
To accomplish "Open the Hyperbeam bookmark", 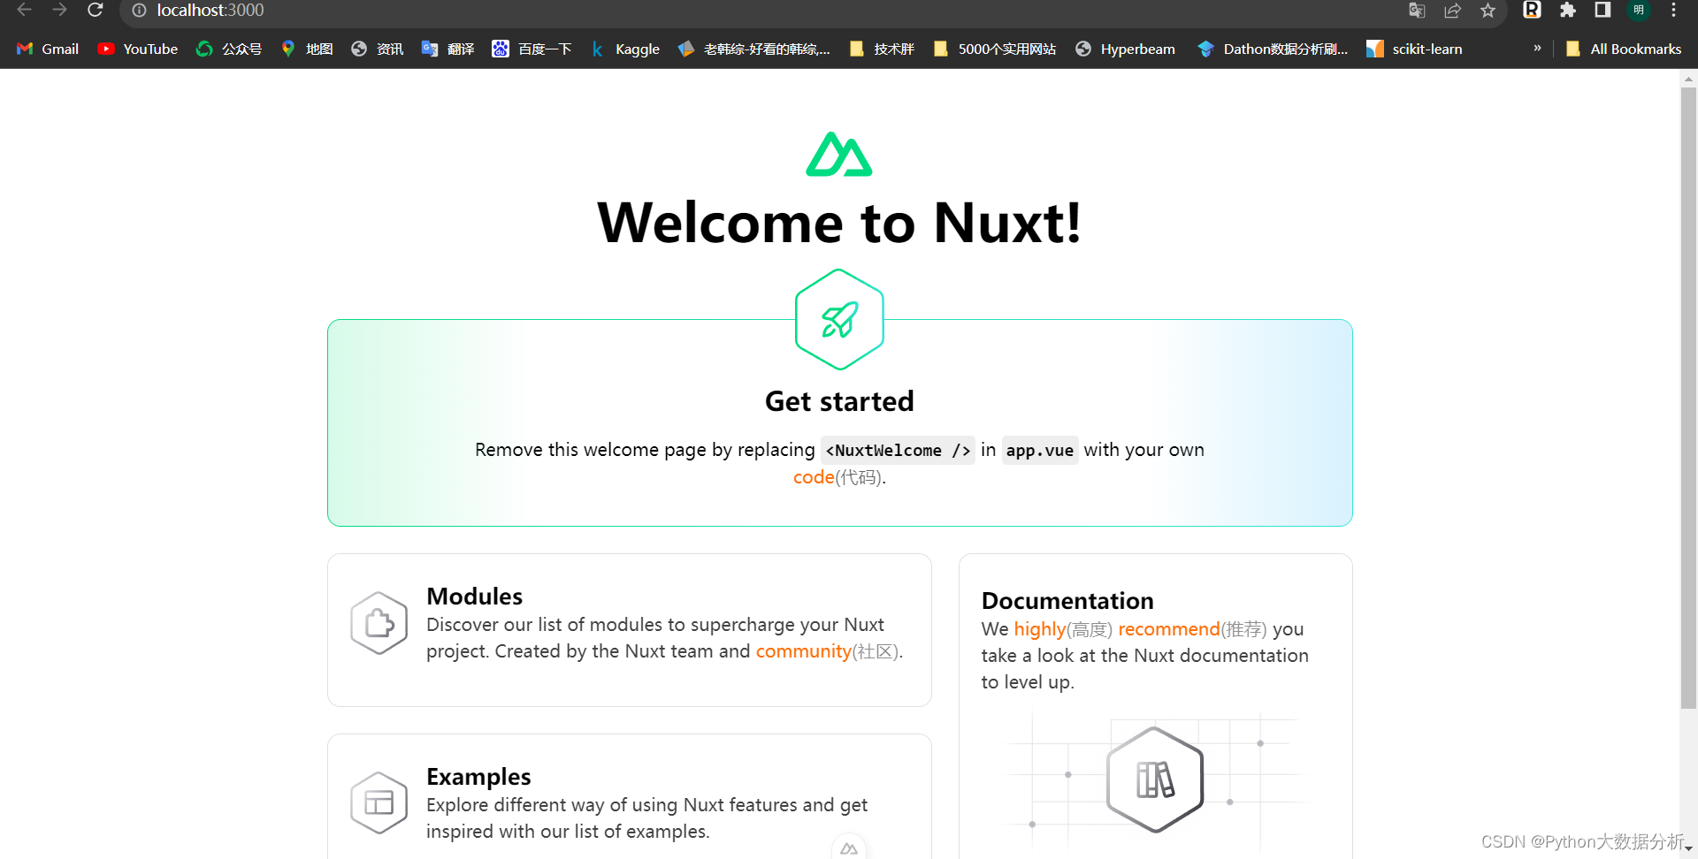I will pos(1125,49).
